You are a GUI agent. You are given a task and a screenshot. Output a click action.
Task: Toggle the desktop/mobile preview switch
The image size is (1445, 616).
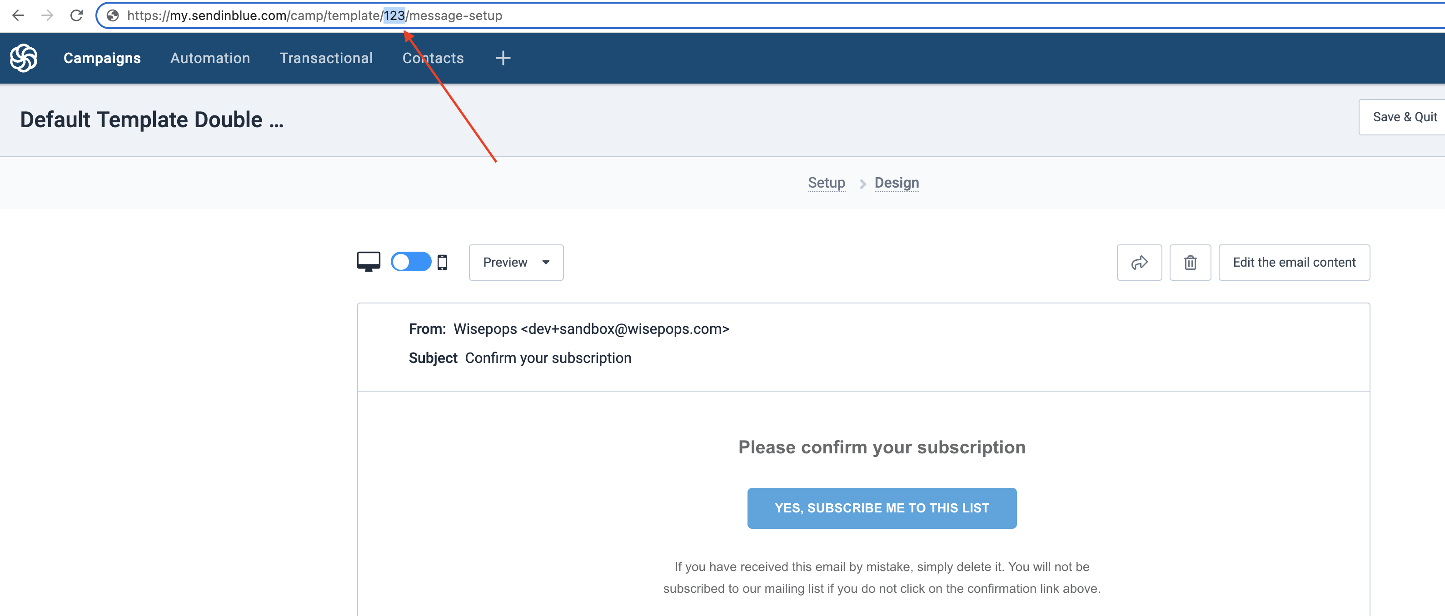pyautogui.click(x=411, y=262)
